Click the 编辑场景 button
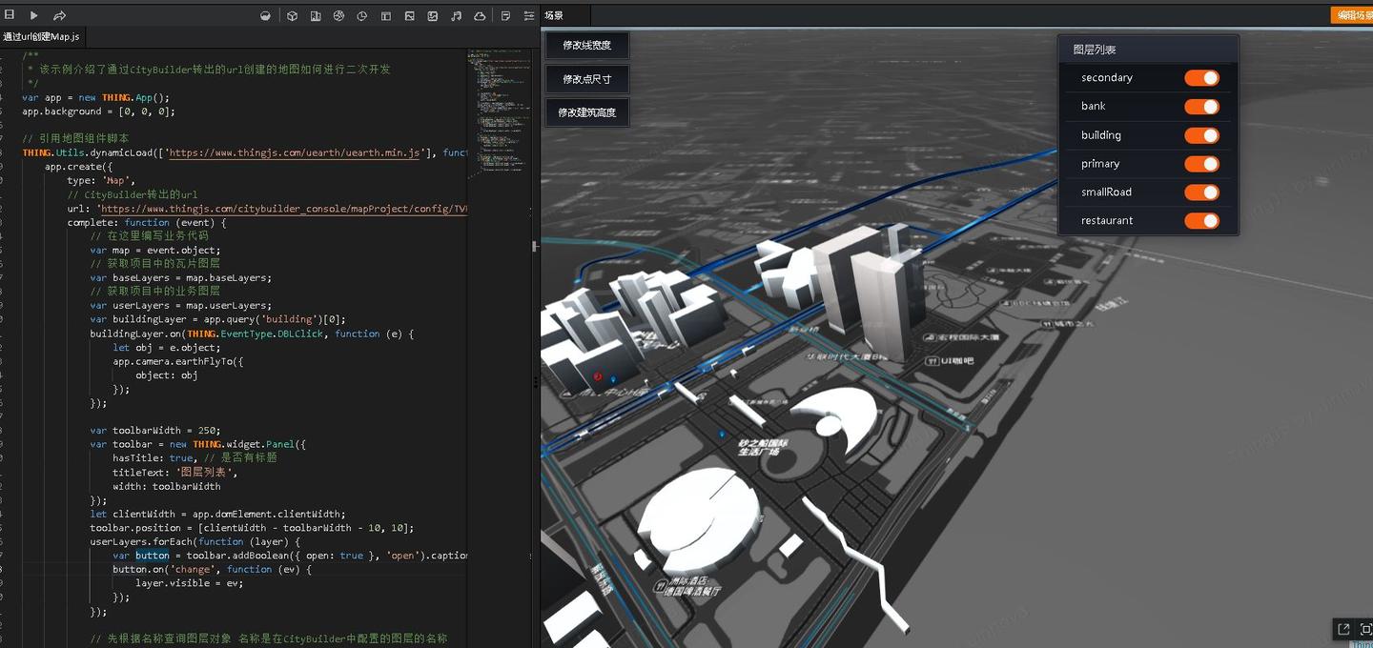Screen dimensions: 1373x648 point(1354,15)
